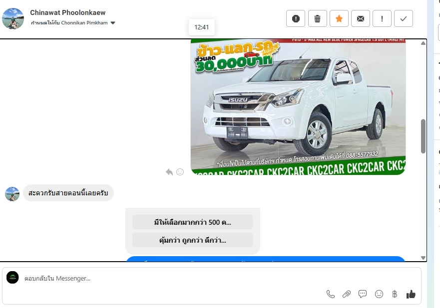Mark conversation as spam
The height and width of the screenshot is (308, 440).
point(296,18)
